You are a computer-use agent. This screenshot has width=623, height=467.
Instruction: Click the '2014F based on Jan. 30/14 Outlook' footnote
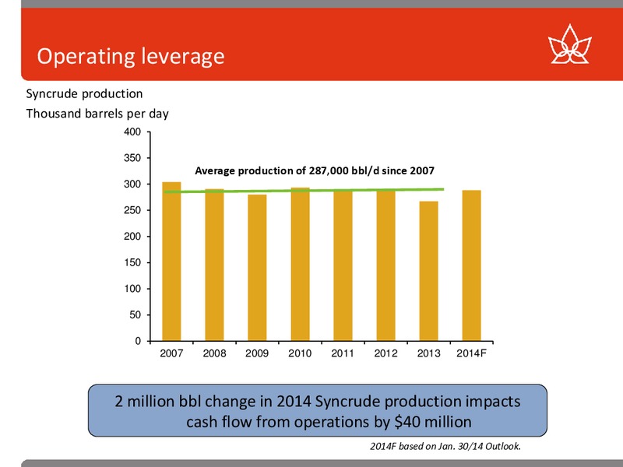(445, 447)
